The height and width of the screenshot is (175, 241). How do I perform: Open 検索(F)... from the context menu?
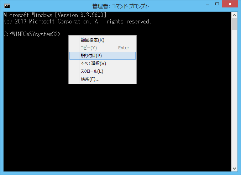coord(103,79)
